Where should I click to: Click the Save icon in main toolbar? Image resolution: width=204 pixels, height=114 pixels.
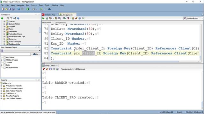tap(10, 9)
